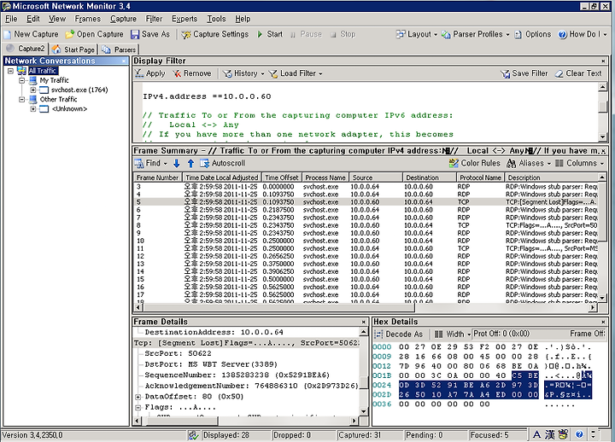Click DstPort: MS WBT Server(3389) line
Screen dimensions: 615x442
[x=211, y=364]
